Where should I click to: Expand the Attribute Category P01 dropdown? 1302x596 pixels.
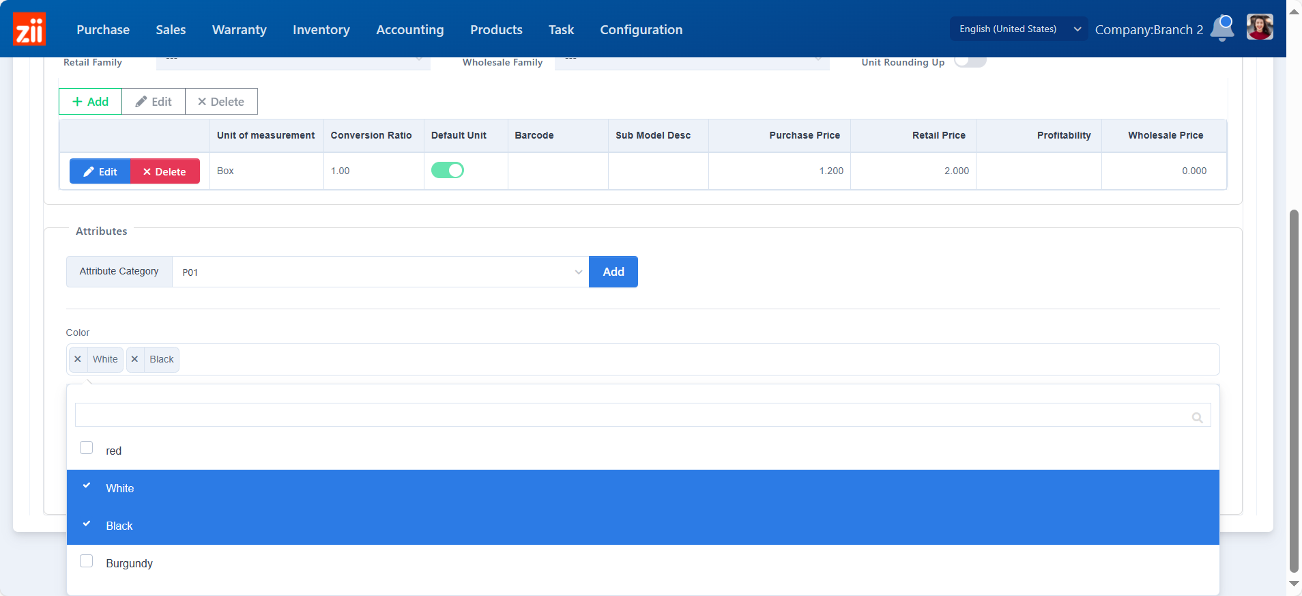pos(380,272)
